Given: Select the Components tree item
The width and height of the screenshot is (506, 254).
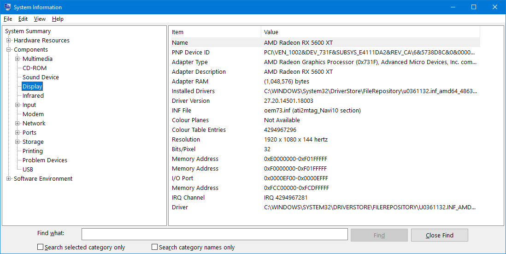Looking at the screenshot, I should coord(31,49).
